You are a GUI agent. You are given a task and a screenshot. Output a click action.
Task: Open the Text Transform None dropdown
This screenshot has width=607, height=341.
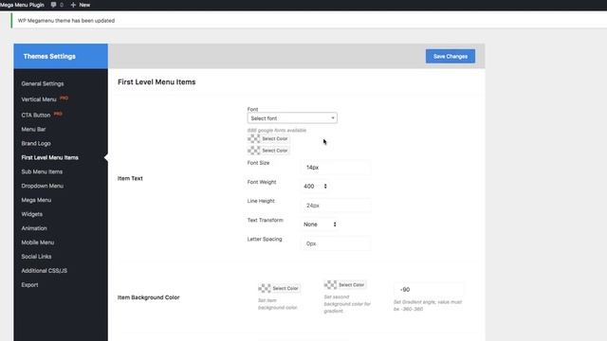[x=320, y=224]
